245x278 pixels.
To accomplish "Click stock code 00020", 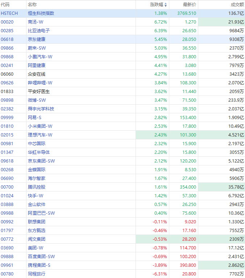I will [7, 22].
